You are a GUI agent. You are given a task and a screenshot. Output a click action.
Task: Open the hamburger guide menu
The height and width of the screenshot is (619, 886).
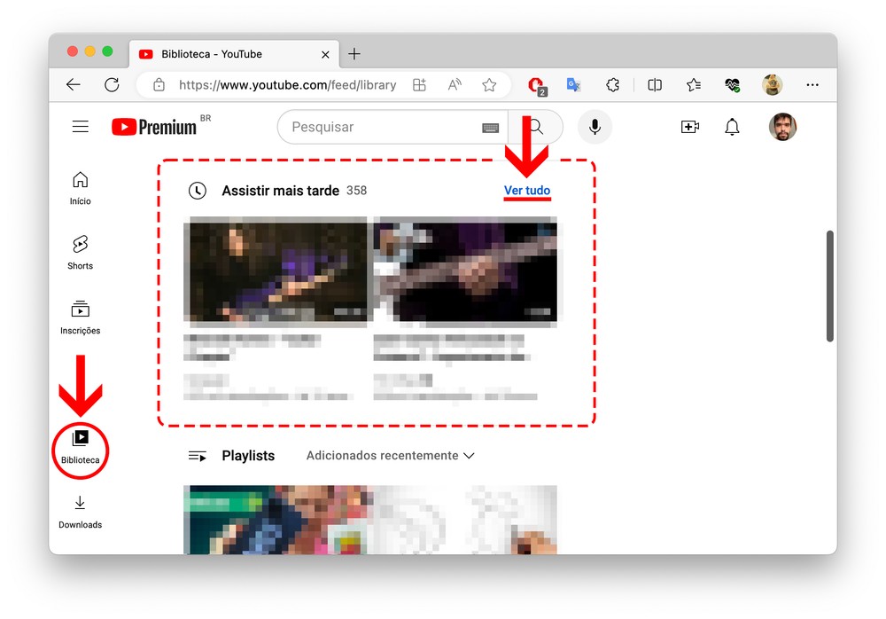pyautogui.click(x=81, y=127)
